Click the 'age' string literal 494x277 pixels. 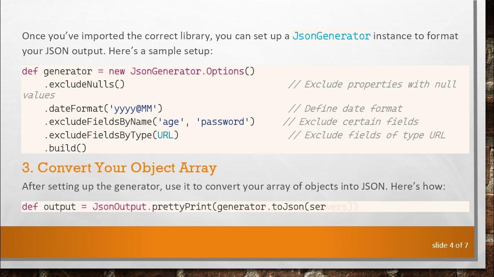(x=171, y=122)
